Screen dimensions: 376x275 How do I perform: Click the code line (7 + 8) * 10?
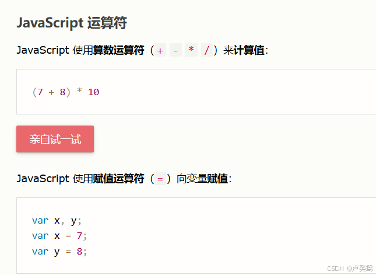pyautogui.click(x=65, y=92)
